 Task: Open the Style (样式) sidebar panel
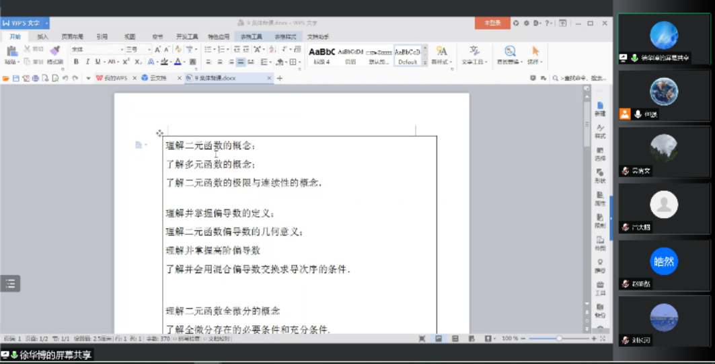click(600, 131)
